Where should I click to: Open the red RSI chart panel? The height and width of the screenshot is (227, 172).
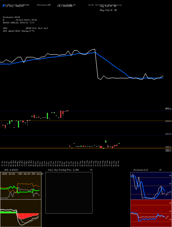(151, 213)
